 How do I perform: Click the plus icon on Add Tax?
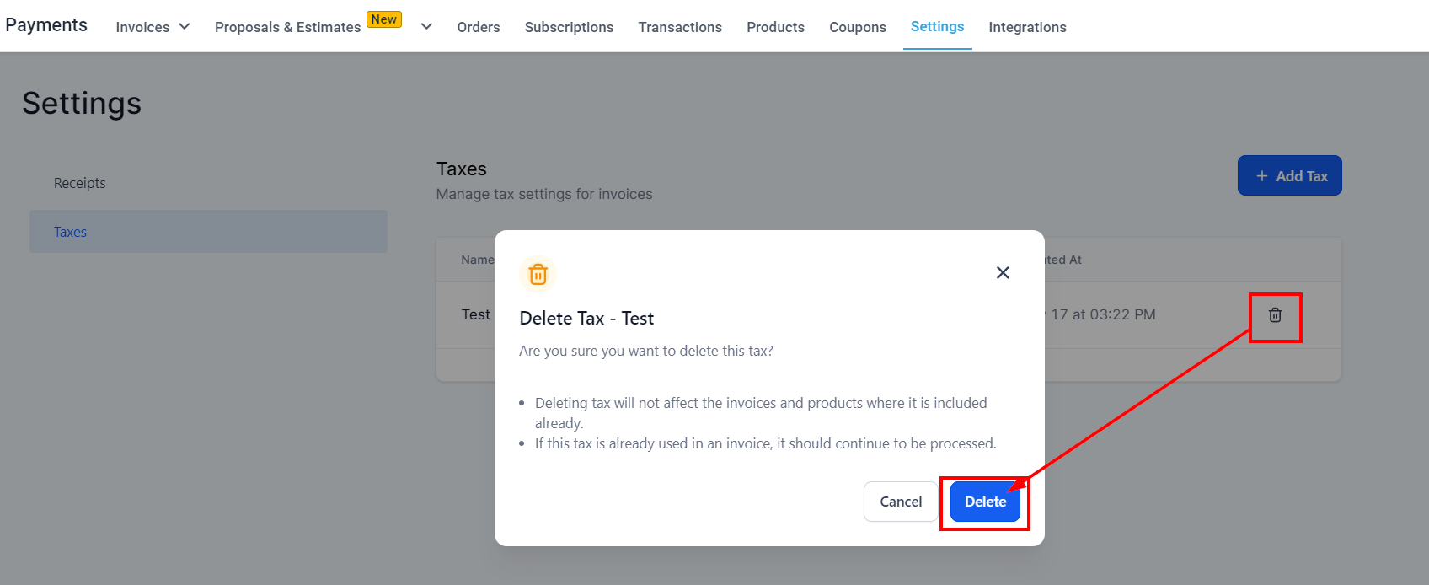[x=1262, y=176]
